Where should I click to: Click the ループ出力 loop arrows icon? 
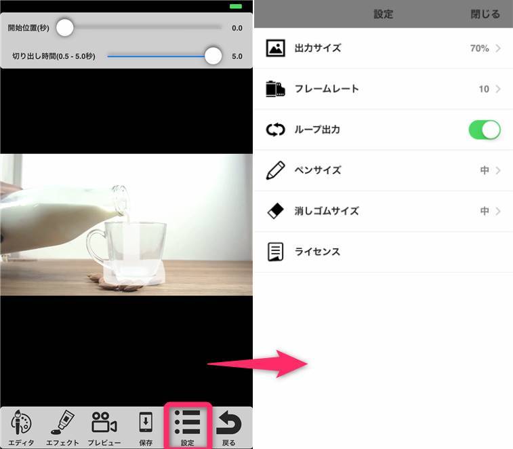pos(276,130)
